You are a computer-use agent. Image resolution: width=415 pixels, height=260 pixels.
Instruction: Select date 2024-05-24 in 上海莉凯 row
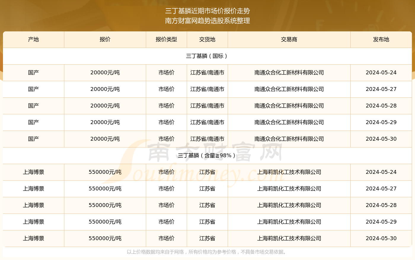pyautogui.click(x=381, y=172)
